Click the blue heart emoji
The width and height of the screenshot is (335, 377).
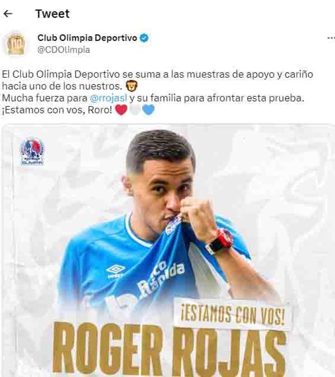click(x=149, y=110)
